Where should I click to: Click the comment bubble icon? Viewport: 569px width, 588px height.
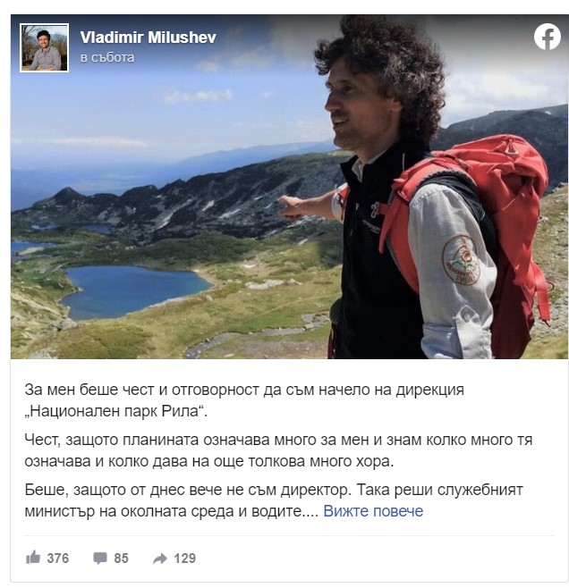point(100,558)
